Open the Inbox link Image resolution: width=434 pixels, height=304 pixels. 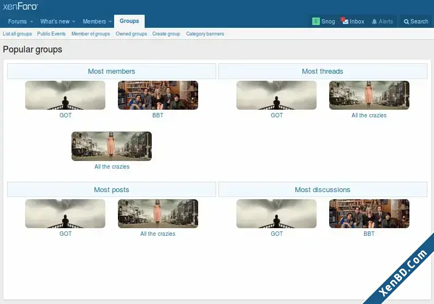pos(357,21)
